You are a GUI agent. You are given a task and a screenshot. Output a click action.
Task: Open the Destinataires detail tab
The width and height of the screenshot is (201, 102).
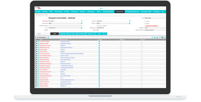coord(63,34)
